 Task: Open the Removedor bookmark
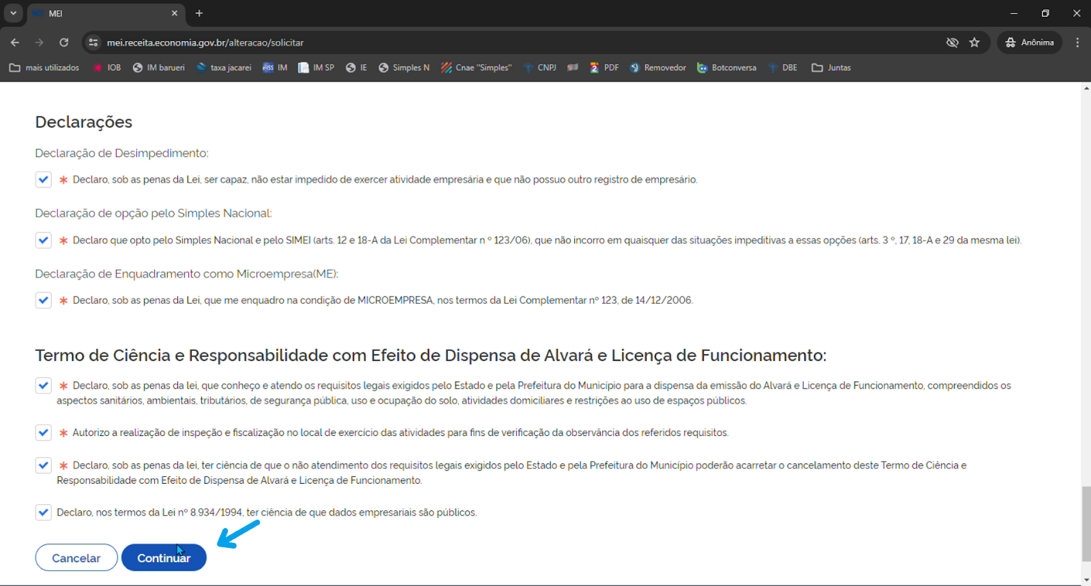point(658,67)
